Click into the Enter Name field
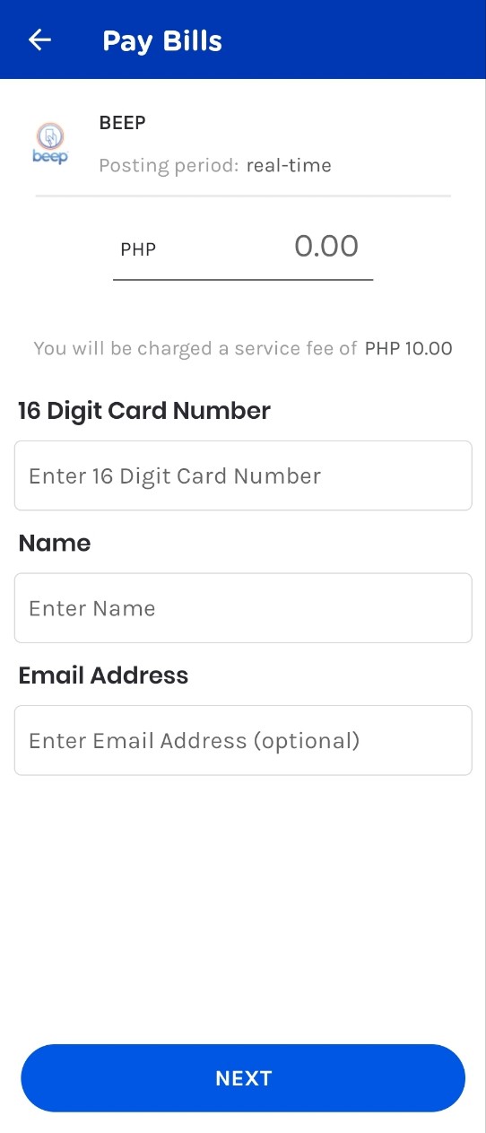This screenshot has height=1133, width=486. click(243, 608)
